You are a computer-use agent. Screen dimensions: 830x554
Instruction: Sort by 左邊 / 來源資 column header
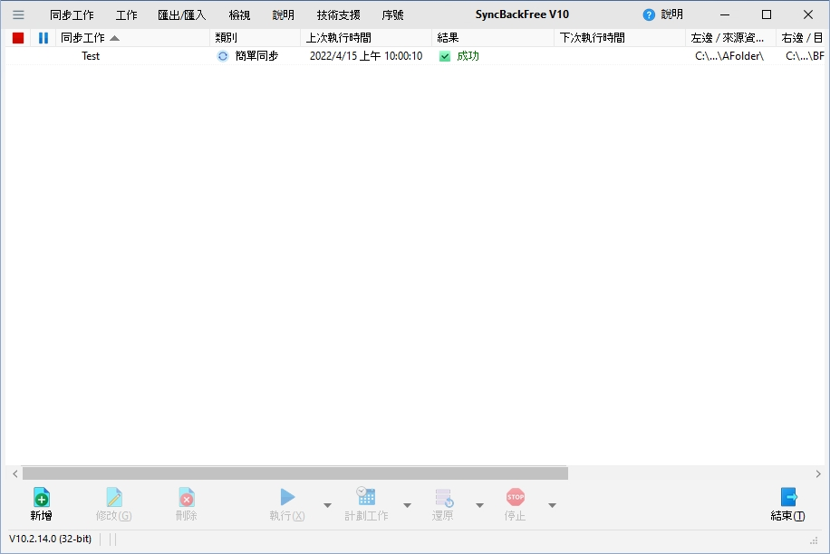coord(731,38)
